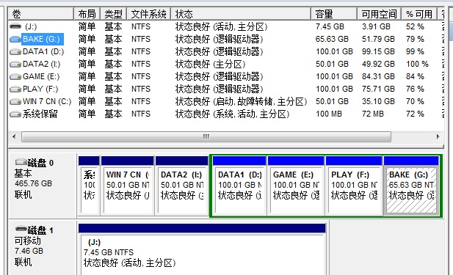Click the drive icon beside BAKE (G:)

15,40
